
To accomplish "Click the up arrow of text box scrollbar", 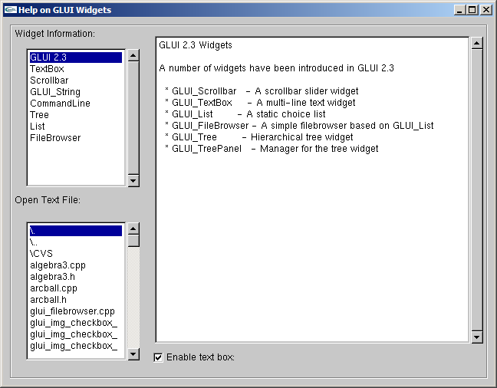I will (x=476, y=43).
